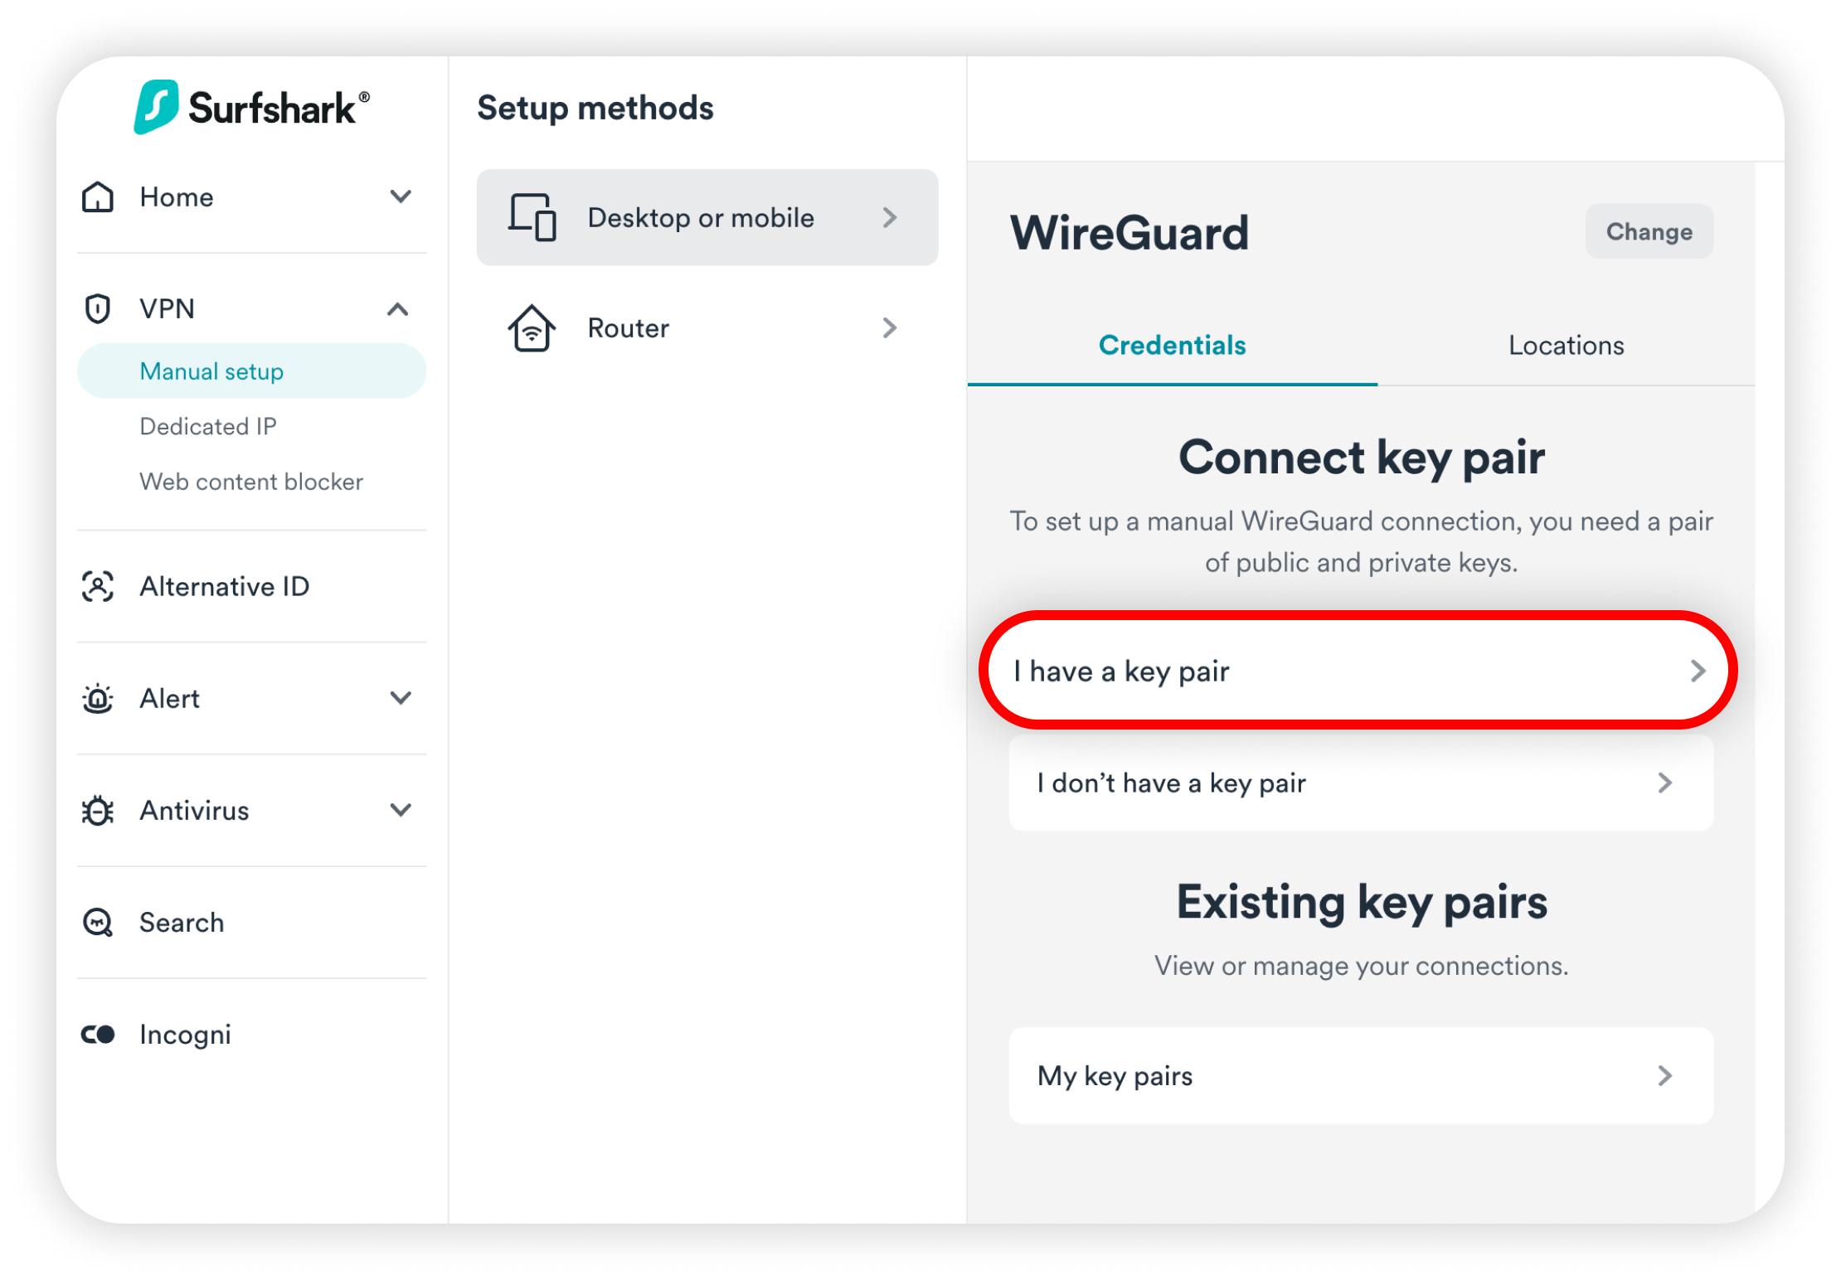Expand the Alert section chevron
This screenshot has height=1280, width=1841.
click(401, 699)
